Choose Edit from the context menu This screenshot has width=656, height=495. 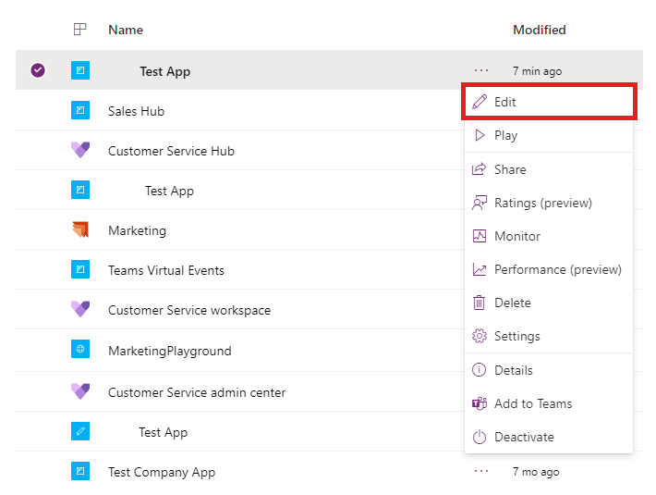tap(549, 102)
